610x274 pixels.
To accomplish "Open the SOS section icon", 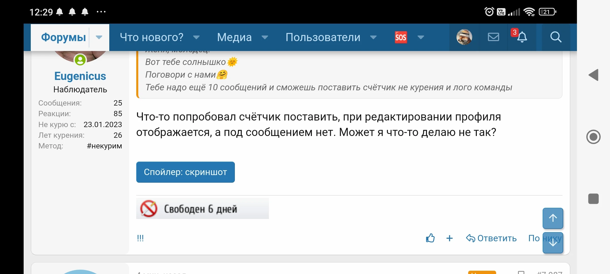I will [401, 37].
